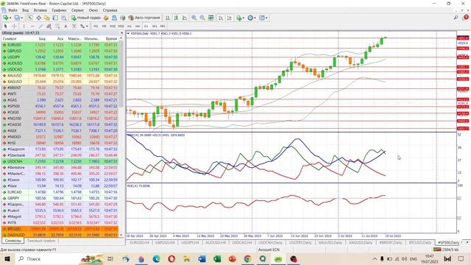The width and height of the screenshot is (471, 265).
Task: Select the equidistant channel tool
Action: coord(49,26)
